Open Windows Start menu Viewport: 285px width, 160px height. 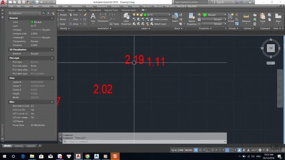coord(4,156)
